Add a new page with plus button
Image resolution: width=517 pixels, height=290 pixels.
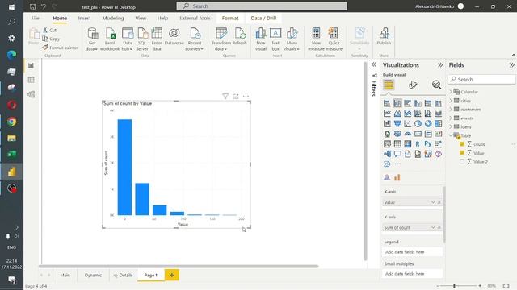[172, 275]
